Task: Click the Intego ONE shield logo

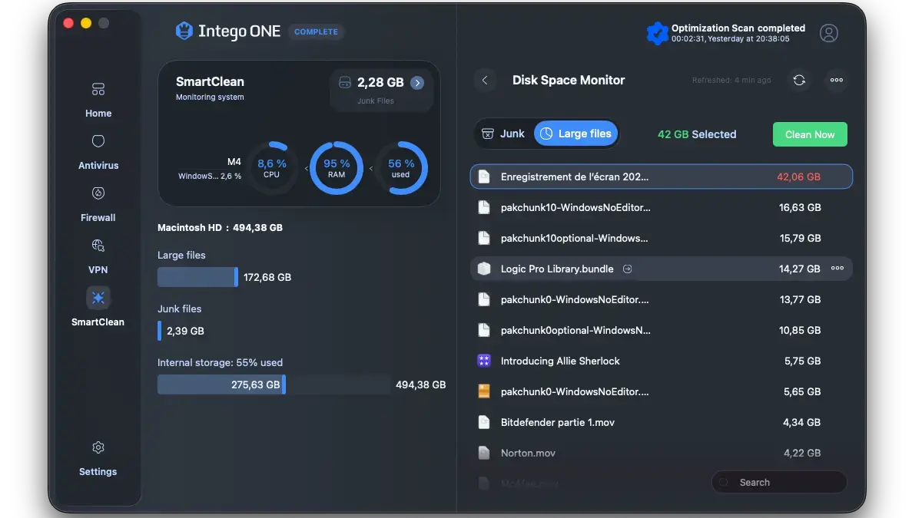Action: 184,31
